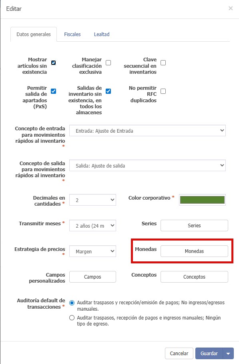
Task: Open the 'Estrategia de precios' dropdown
Action: point(92,251)
